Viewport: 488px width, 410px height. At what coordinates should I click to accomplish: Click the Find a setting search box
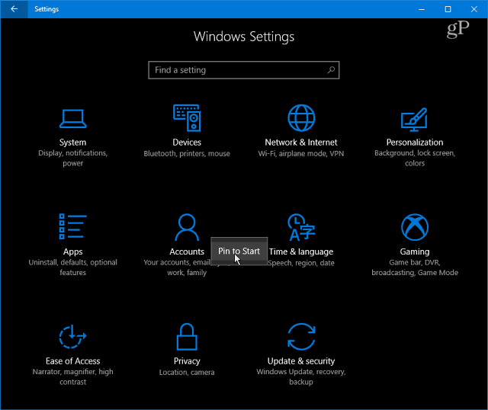point(244,70)
